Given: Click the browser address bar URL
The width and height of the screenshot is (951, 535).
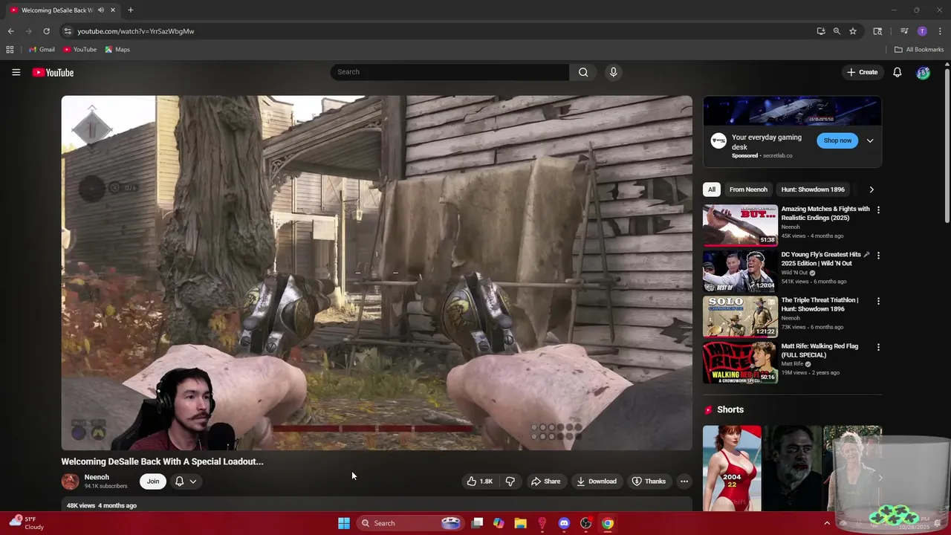Looking at the screenshot, I should click(136, 31).
